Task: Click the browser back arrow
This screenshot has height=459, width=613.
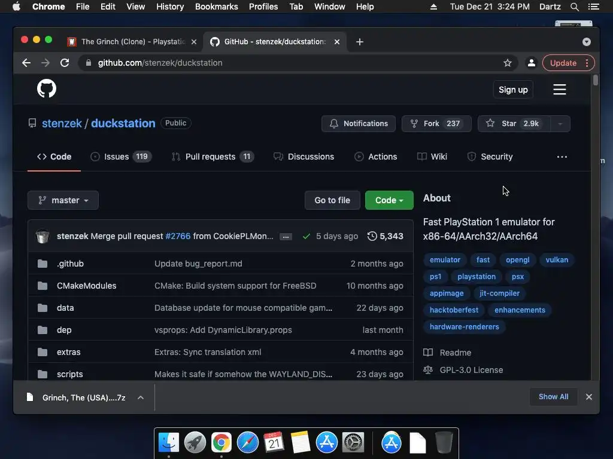Action: point(26,63)
